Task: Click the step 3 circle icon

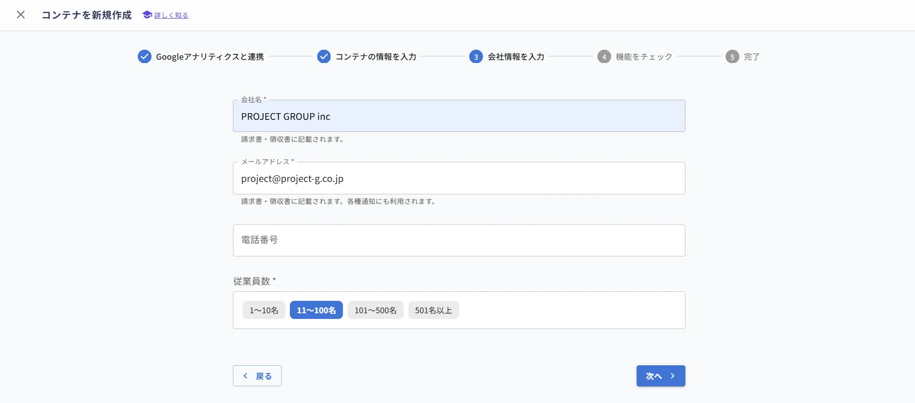Action: [x=476, y=56]
